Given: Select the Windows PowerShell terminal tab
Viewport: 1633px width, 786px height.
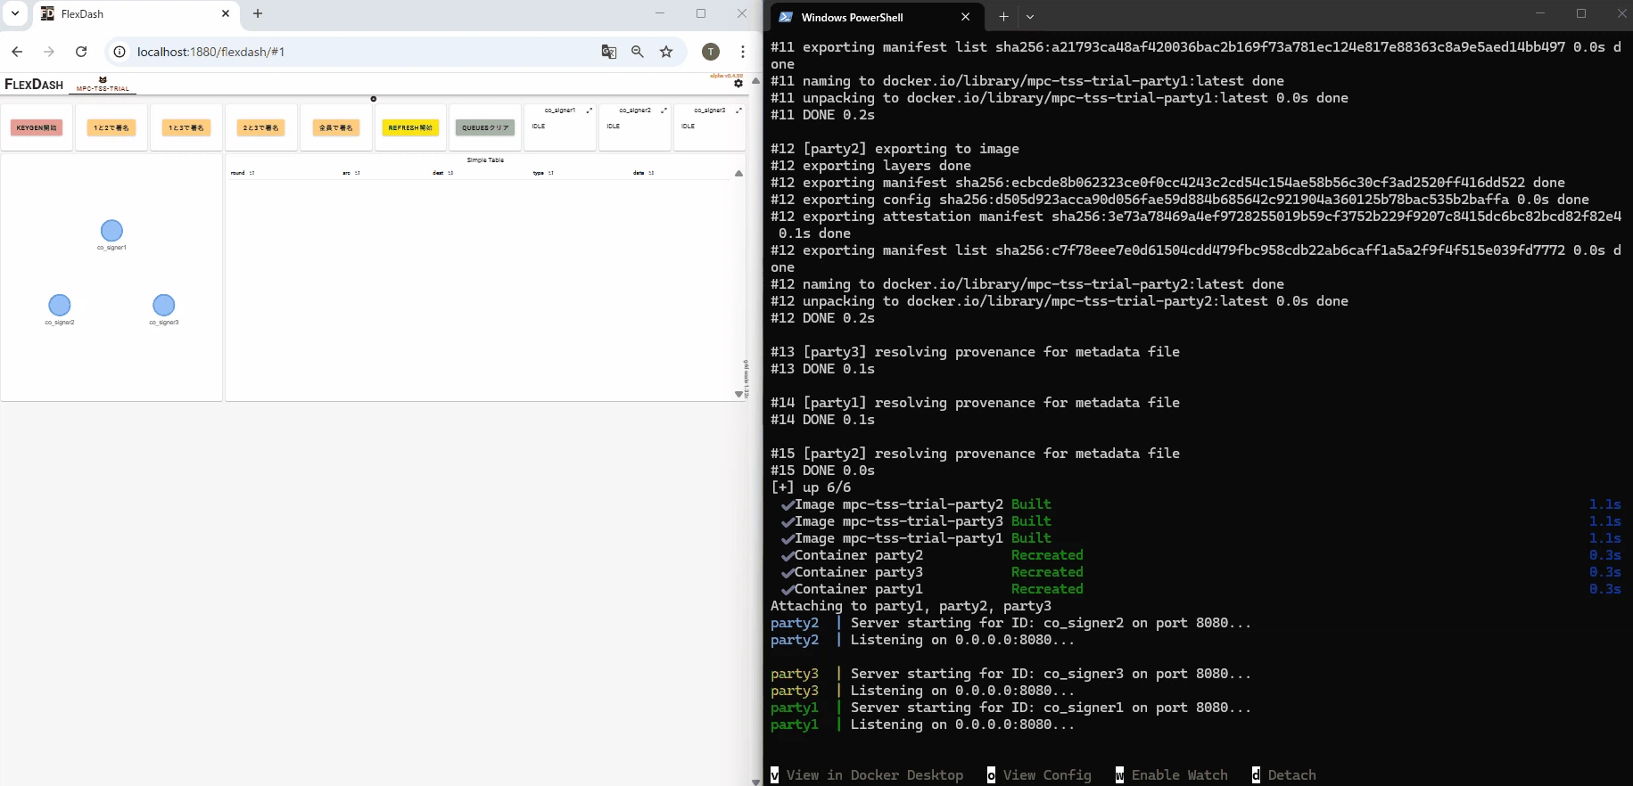Looking at the screenshot, I should pos(875,17).
